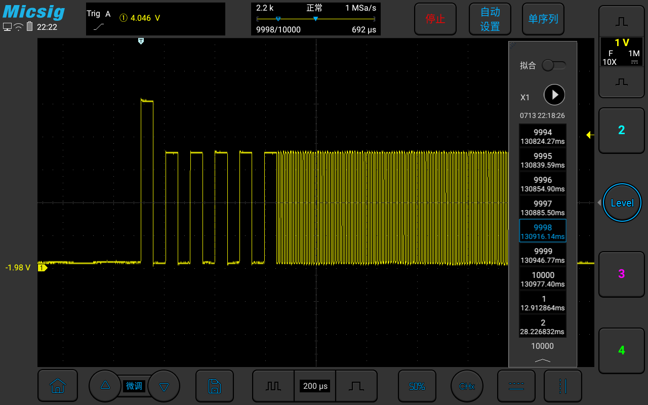Open the Trig A settings box
The width and height of the screenshot is (648, 405).
[x=155, y=19]
